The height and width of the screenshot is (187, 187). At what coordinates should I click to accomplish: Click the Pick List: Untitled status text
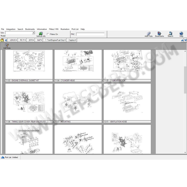11,157
